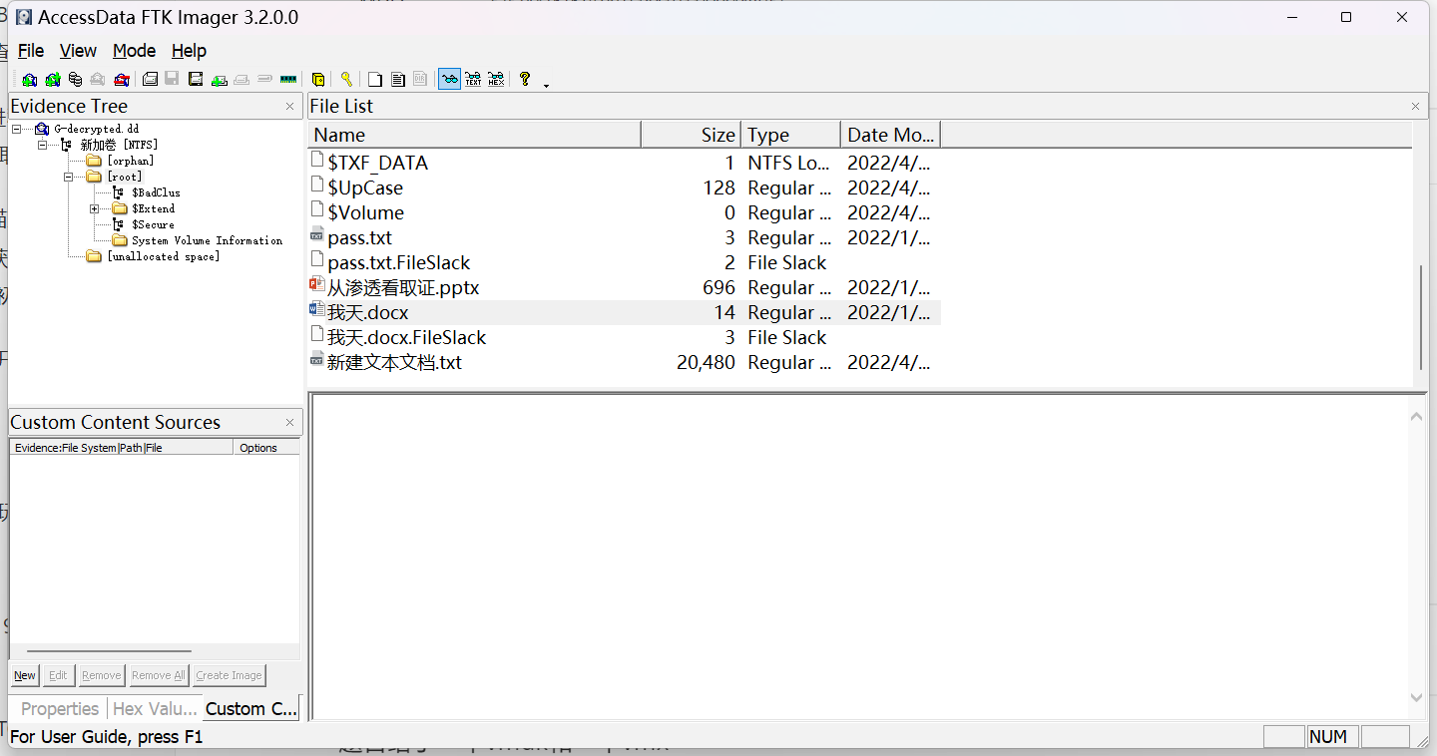Click the viewer pane scroll up arrow
Image resolution: width=1437 pixels, height=756 pixels.
[x=1417, y=416]
